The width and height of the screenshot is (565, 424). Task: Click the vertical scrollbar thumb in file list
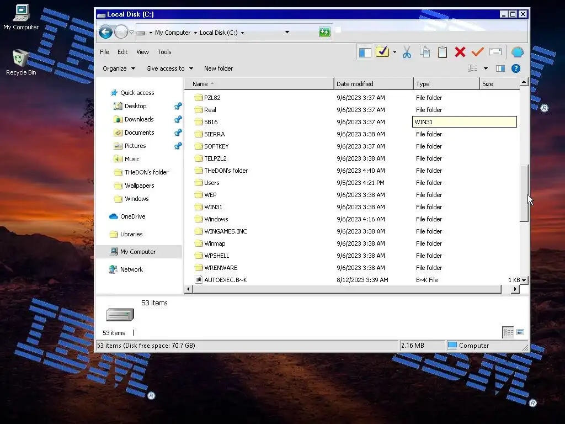point(524,193)
